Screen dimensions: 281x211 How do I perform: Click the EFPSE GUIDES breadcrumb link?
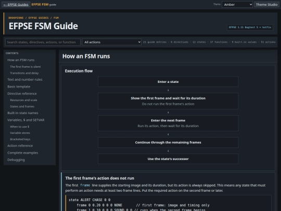click(x=39, y=18)
